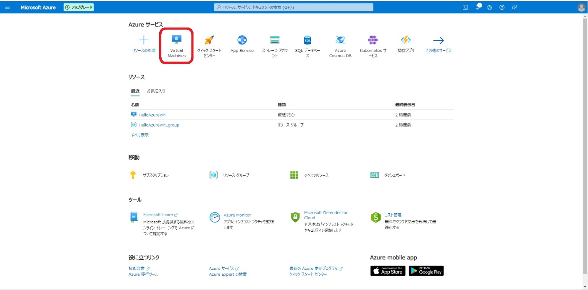
Task: Click the Microsoft Learn 101 icon
Action: click(x=134, y=217)
